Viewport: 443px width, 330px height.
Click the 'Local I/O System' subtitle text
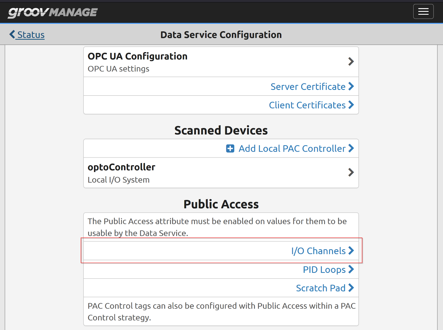coord(119,180)
